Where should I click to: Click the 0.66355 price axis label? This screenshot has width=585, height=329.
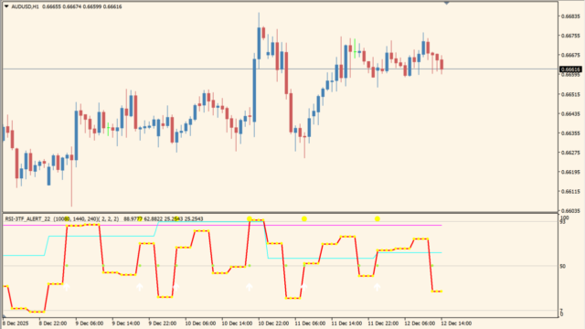coord(570,133)
